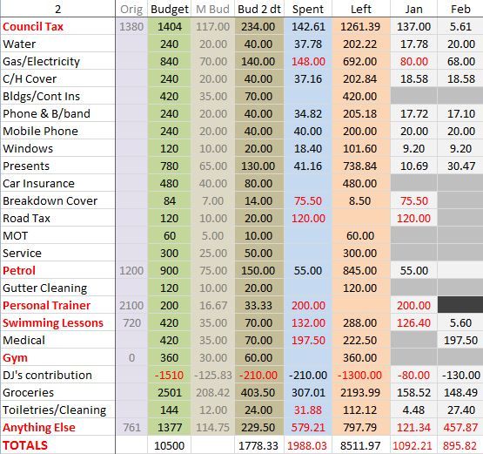Click the total budget cell 10500

pos(170,445)
